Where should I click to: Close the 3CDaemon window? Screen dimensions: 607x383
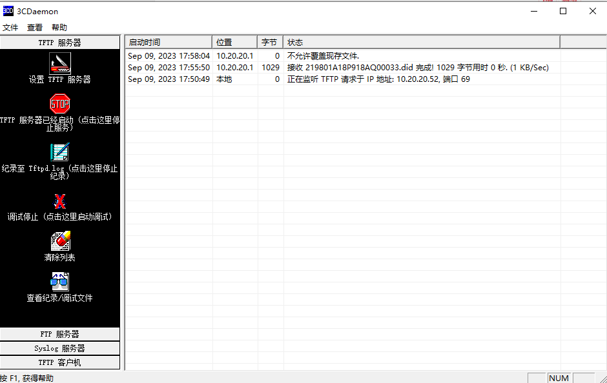click(x=593, y=11)
